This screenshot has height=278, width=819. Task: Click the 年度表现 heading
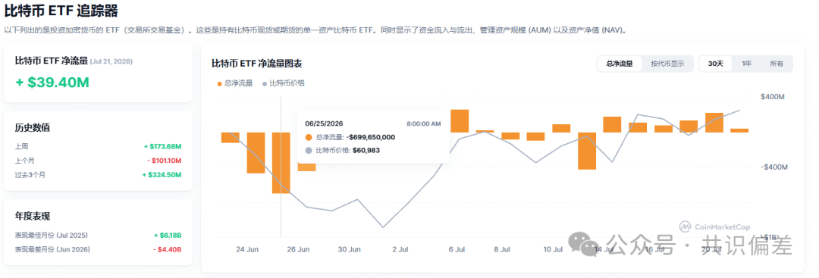click(33, 216)
